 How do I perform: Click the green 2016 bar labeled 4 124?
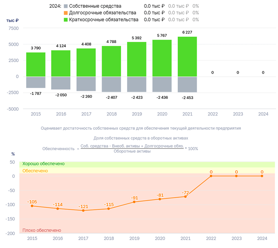61,63
